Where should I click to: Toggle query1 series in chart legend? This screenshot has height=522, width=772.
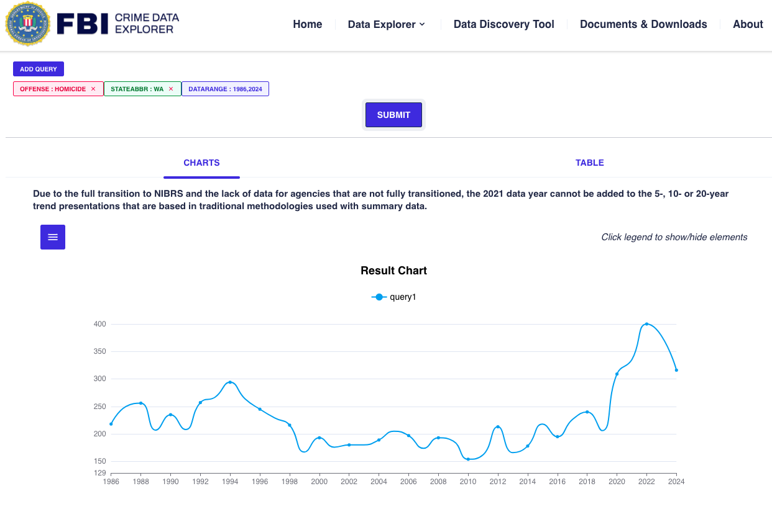pos(394,297)
